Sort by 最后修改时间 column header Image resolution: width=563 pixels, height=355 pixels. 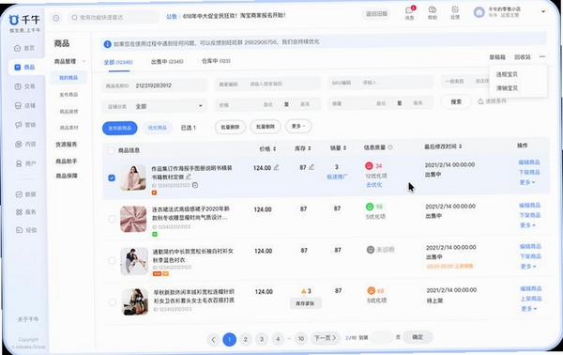pyautogui.click(x=443, y=147)
